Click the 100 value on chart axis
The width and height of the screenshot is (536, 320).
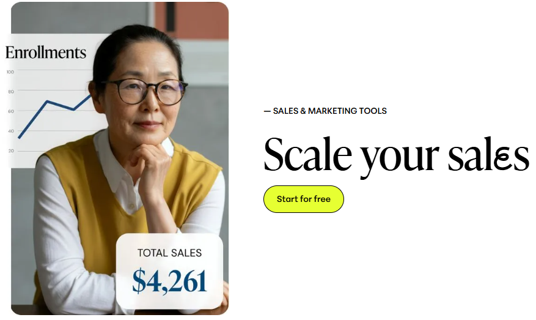click(x=10, y=72)
